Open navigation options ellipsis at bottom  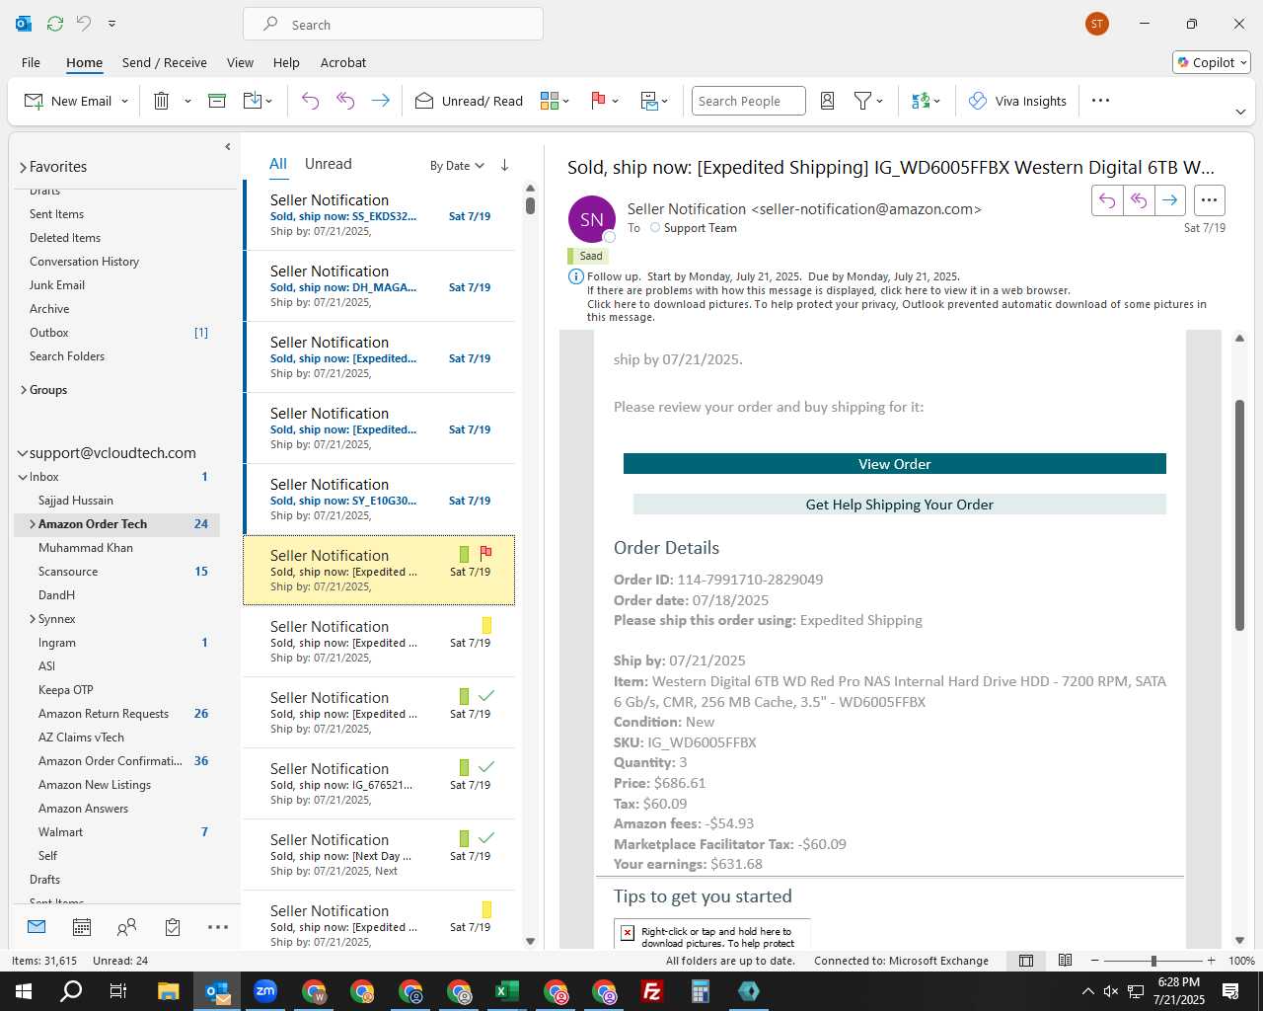[218, 927]
